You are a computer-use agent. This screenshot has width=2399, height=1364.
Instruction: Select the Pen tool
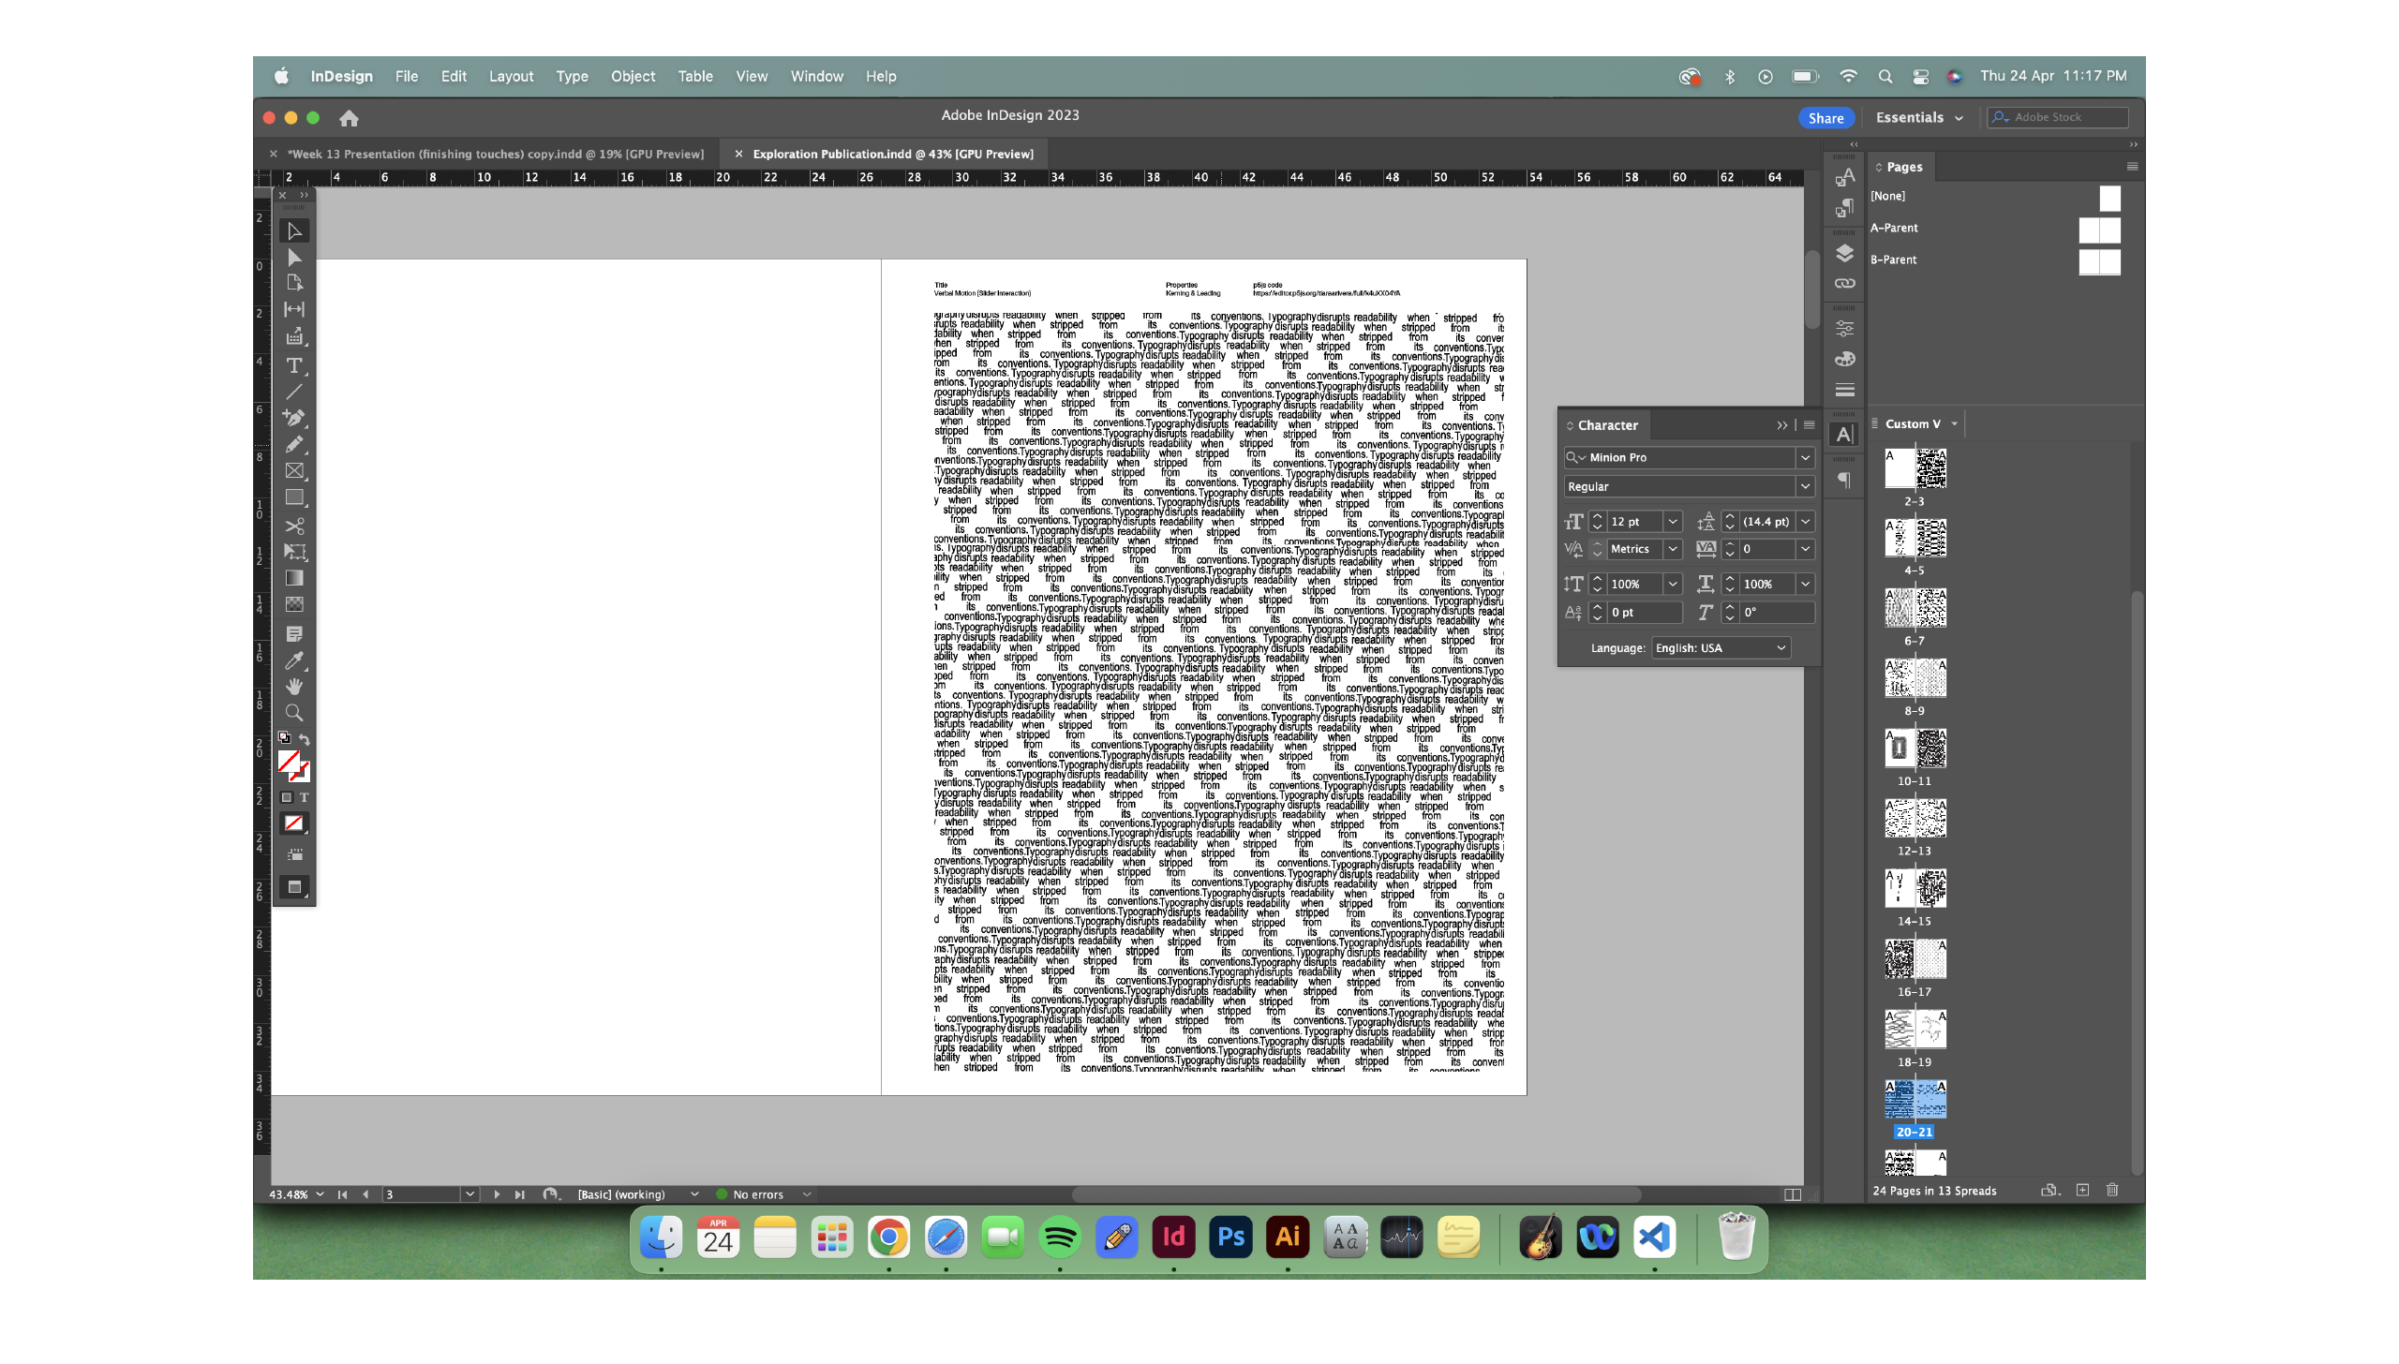click(294, 418)
